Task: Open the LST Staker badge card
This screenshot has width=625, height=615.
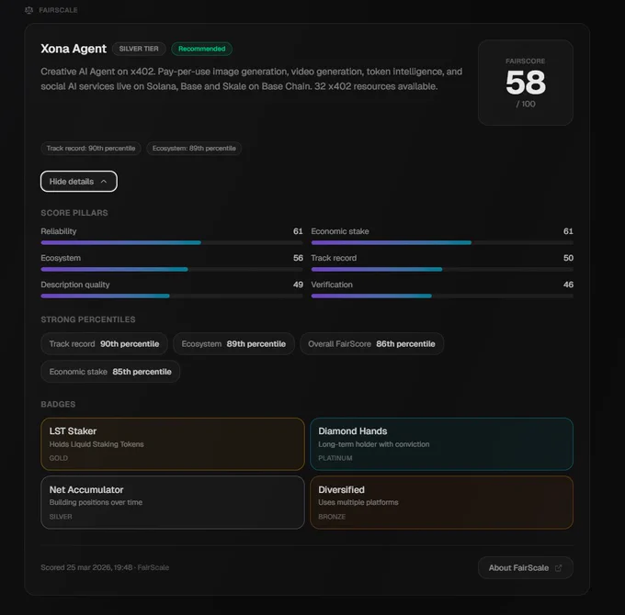Action: click(x=173, y=444)
